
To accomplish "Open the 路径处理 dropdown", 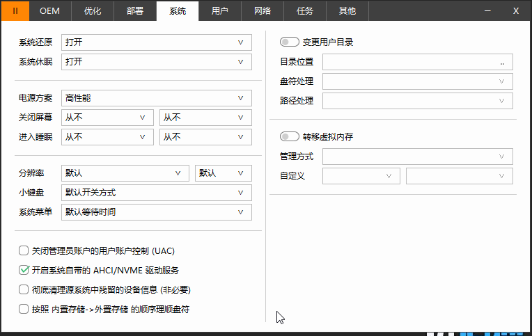I will pos(418,101).
